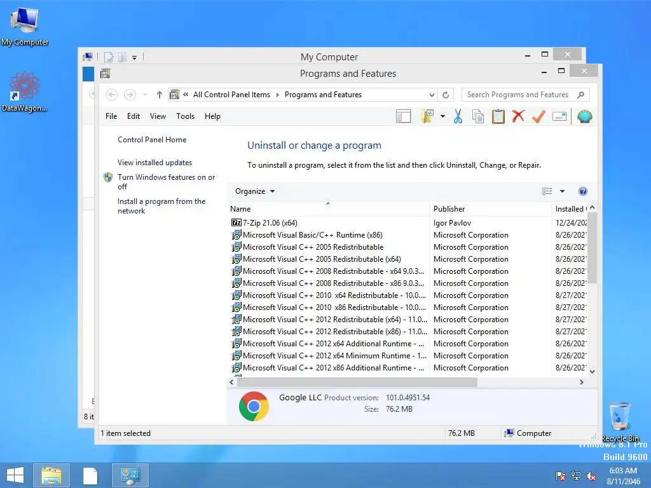Image resolution: width=651 pixels, height=488 pixels.
Task: Click the Cut scissors icon
Action: click(x=458, y=117)
